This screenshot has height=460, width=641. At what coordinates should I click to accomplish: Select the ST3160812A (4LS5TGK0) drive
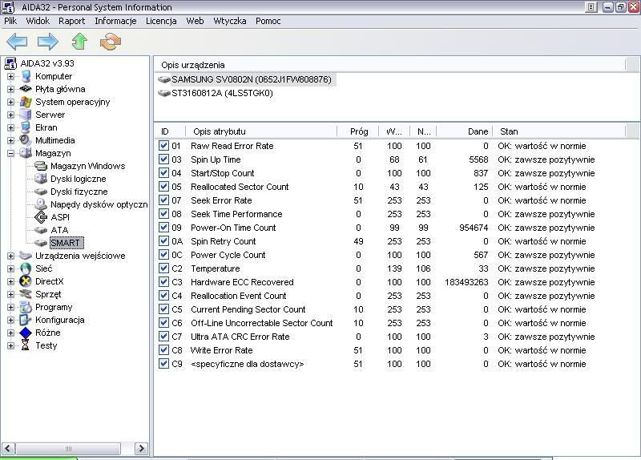point(222,93)
